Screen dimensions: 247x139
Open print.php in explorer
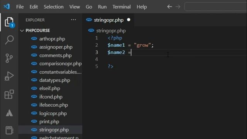[x=51, y=122]
